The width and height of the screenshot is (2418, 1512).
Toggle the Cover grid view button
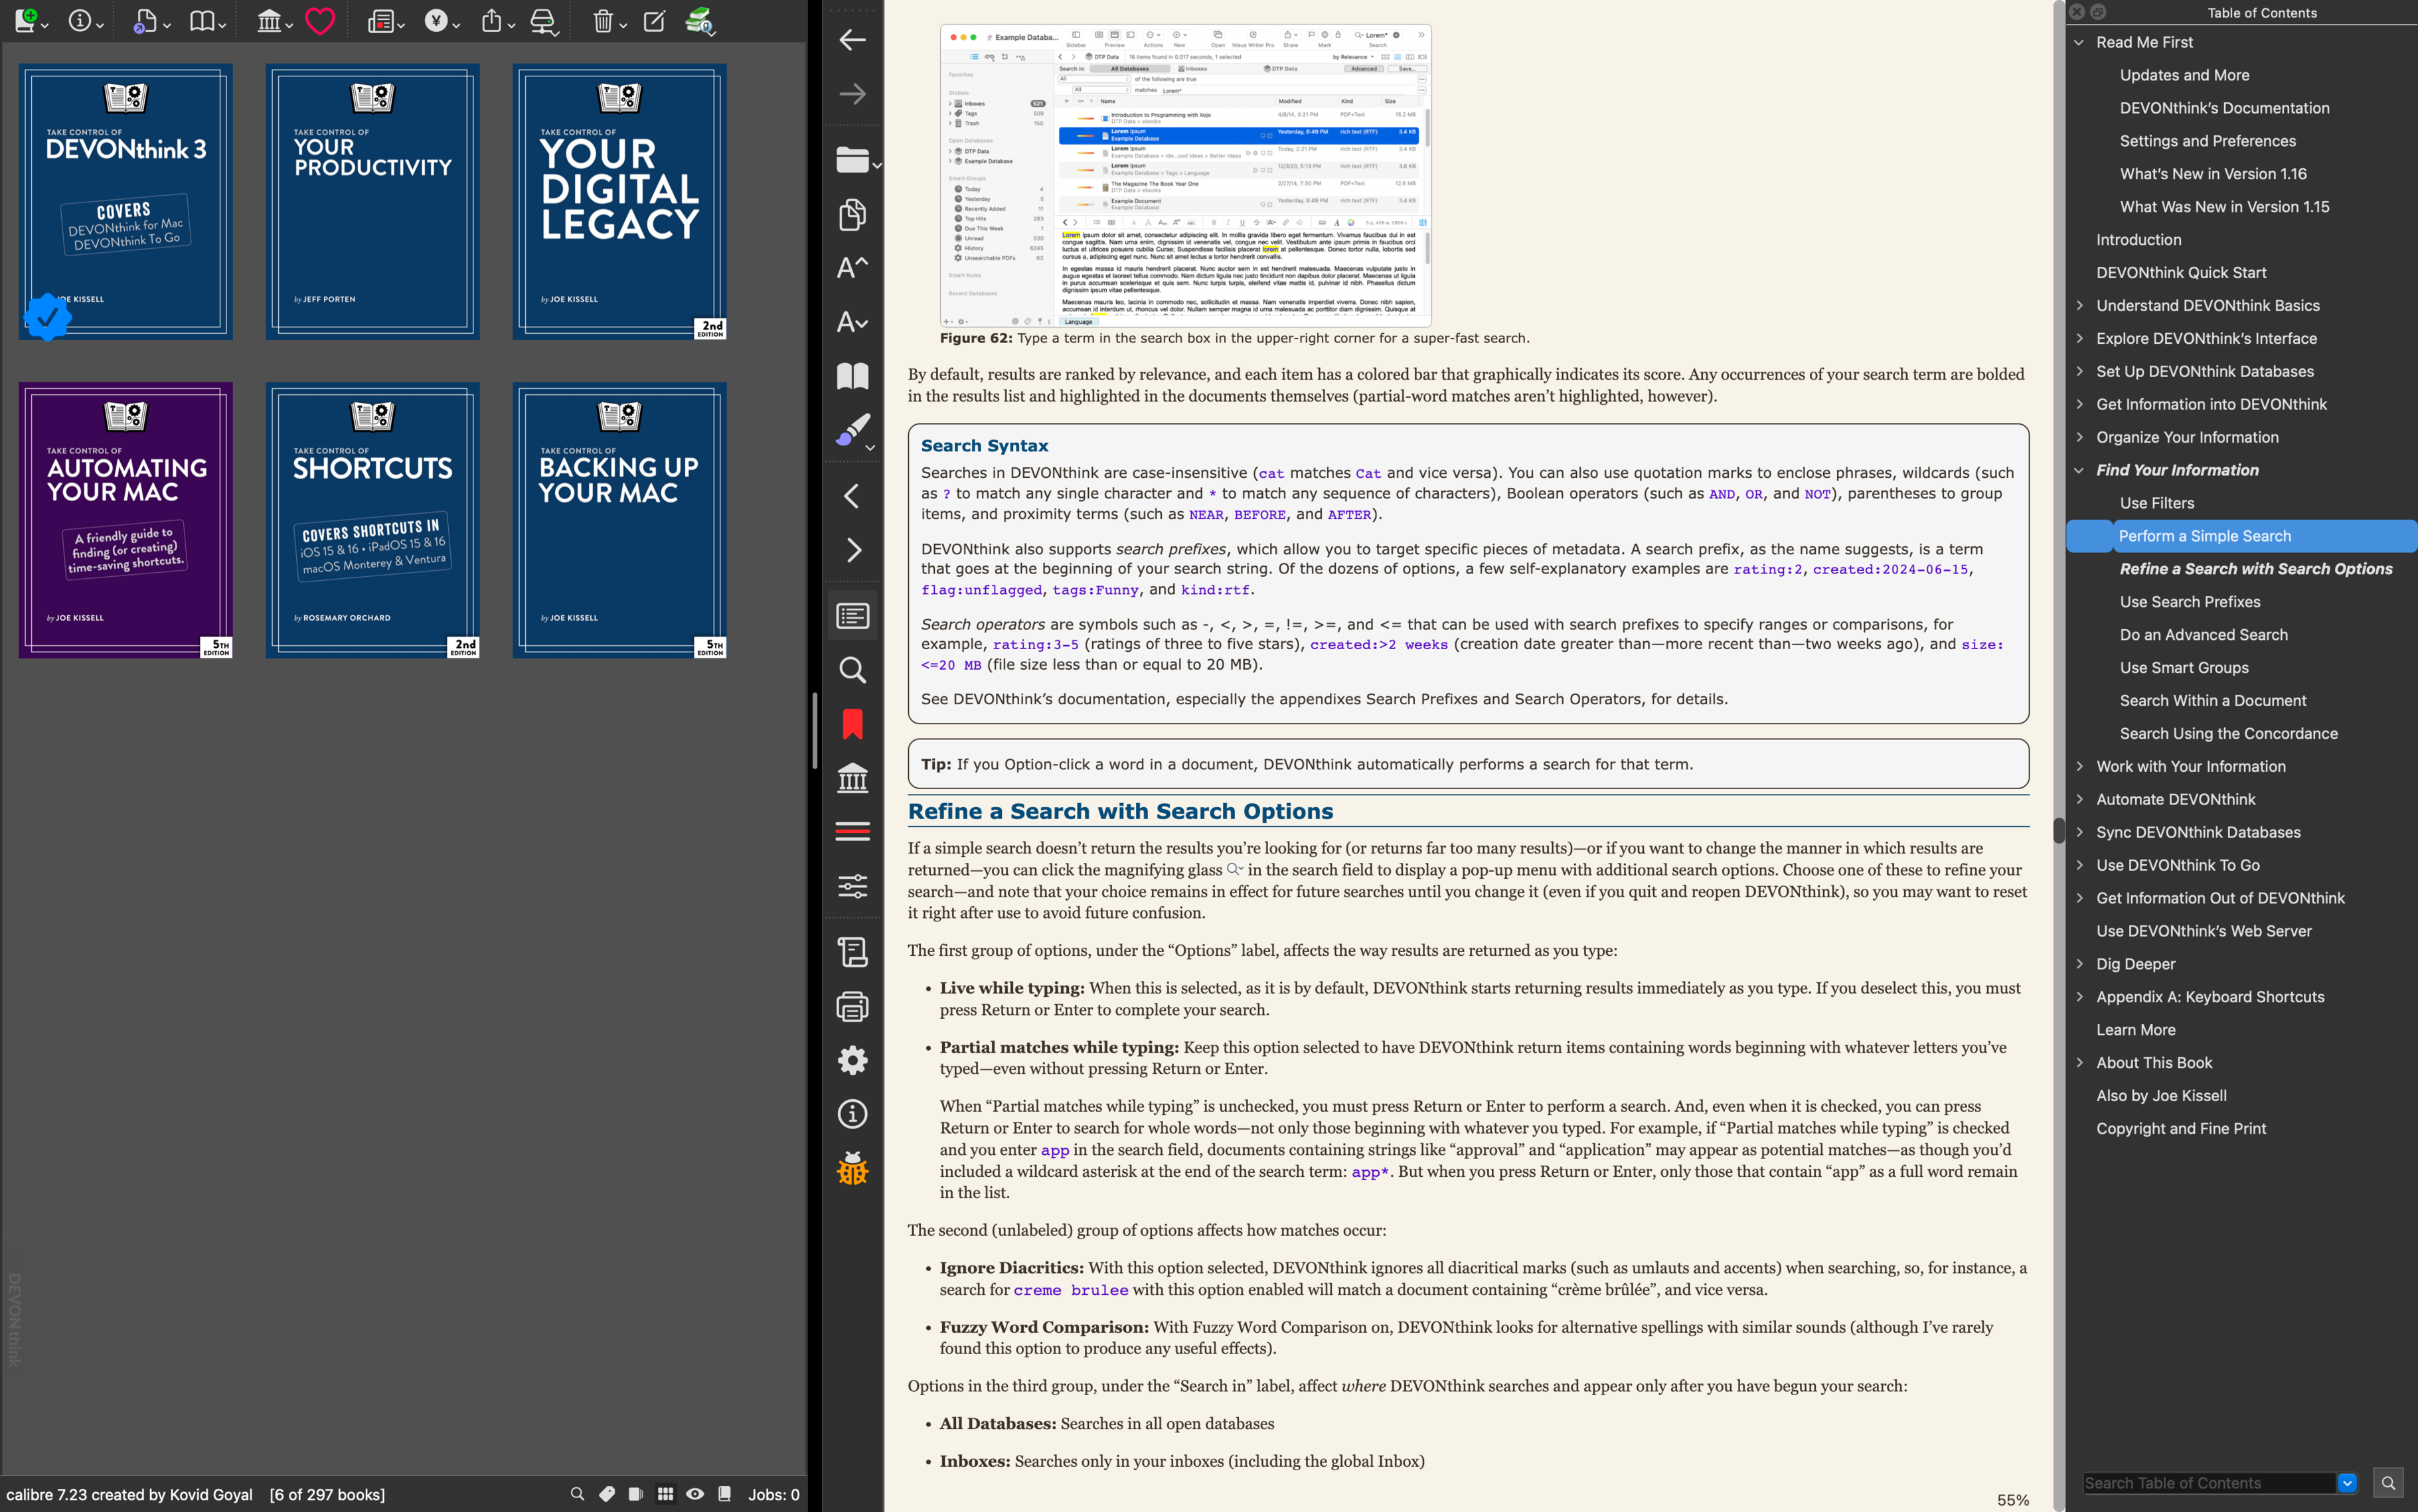coord(665,1494)
